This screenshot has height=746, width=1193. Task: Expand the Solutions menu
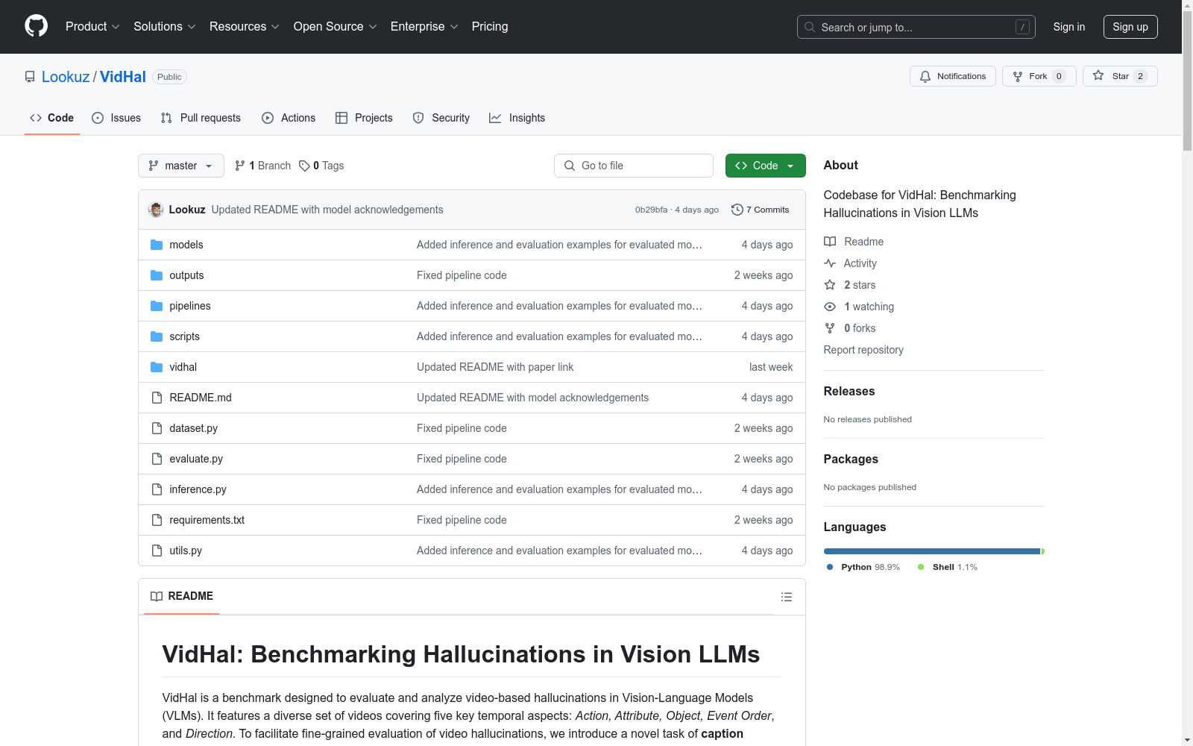click(165, 26)
